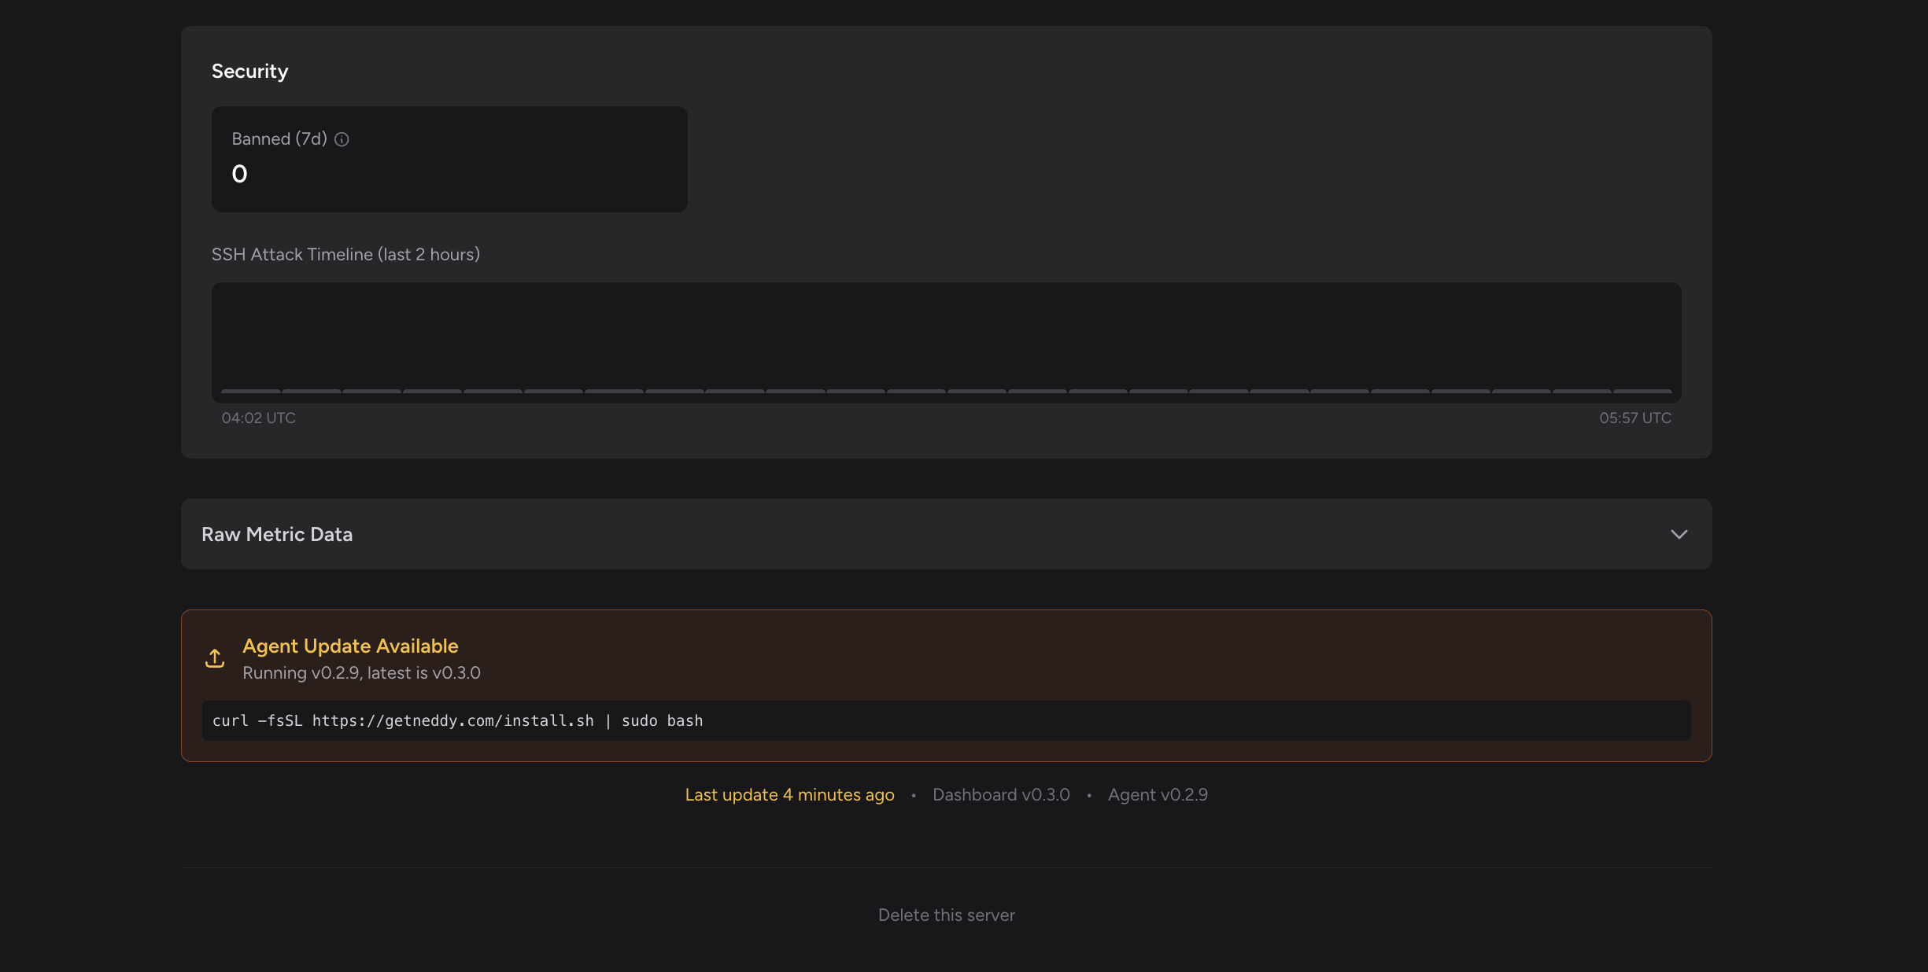Click the Banned (7d) count value 0
Image resolution: width=1928 pixels, height=972 pixels.
239,174
